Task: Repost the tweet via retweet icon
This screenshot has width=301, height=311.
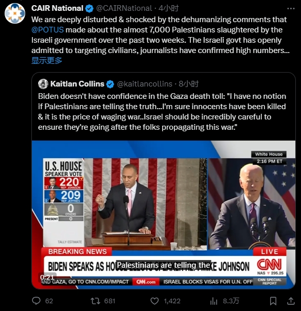Action: tap(95, 301)
